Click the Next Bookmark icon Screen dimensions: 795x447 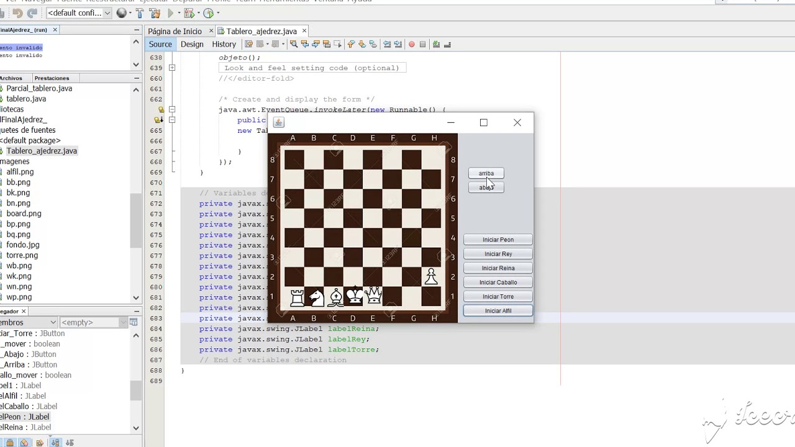pyautogui.click(x=361, y=44)
